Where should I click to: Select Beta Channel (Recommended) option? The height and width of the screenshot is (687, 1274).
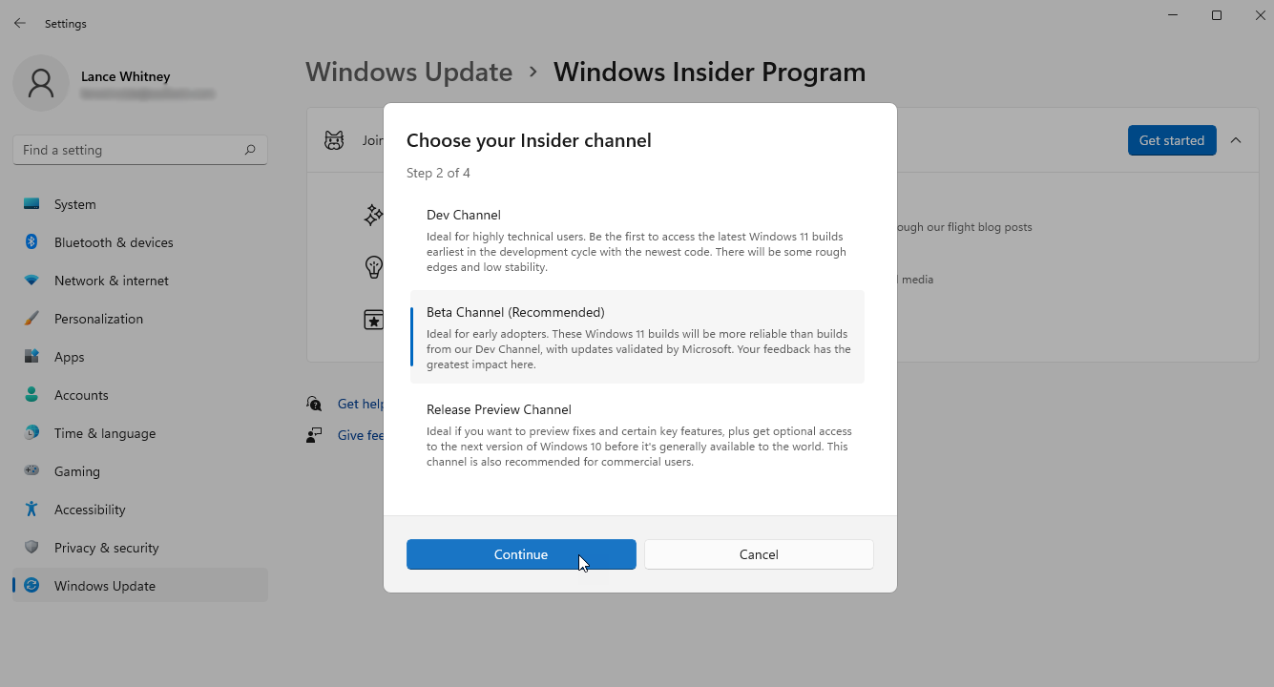[637, 337]
